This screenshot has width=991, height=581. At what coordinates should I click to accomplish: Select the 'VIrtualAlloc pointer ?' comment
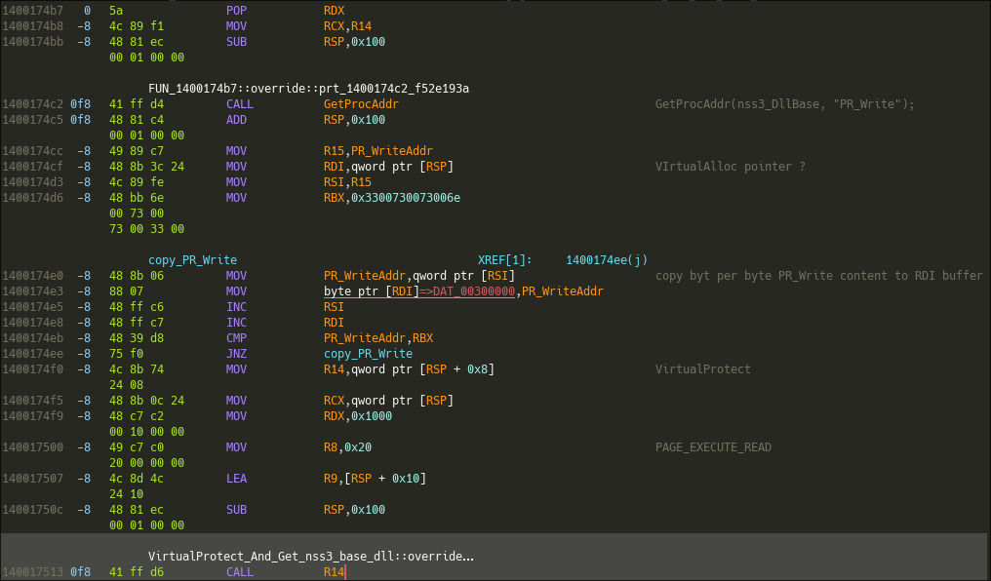(x=730, y=167)
